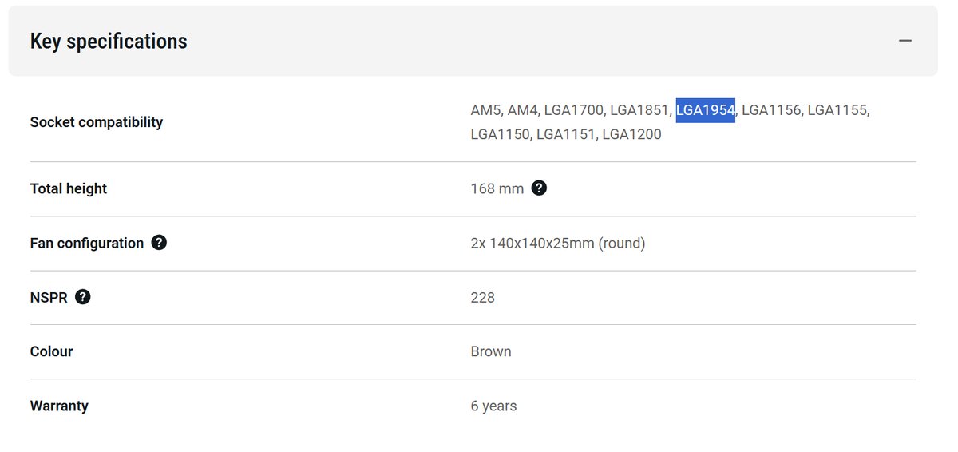Click the Colour label

click(x=51, y=351)
